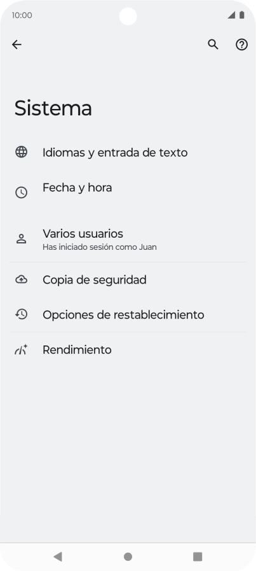This screenshot has height=571, width=256.
Task: Select the Rendimiento option
Action: [128, 350]
